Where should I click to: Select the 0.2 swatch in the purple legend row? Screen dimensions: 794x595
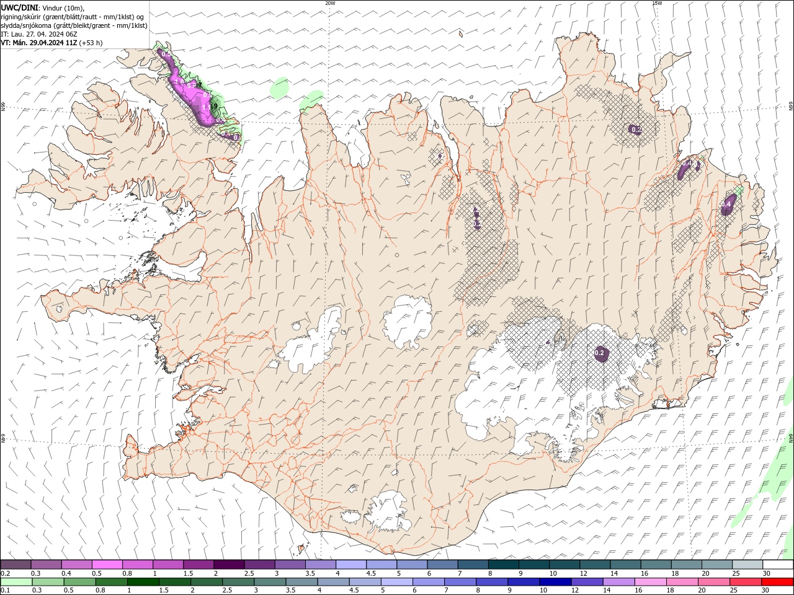16,564
